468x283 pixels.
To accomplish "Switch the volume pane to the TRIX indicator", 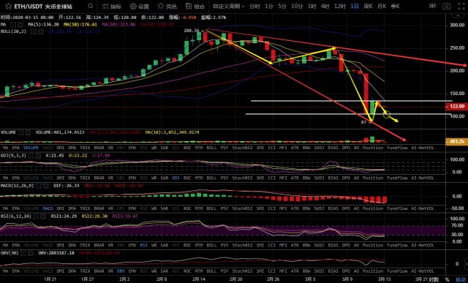I will click(x=85, y=148).
